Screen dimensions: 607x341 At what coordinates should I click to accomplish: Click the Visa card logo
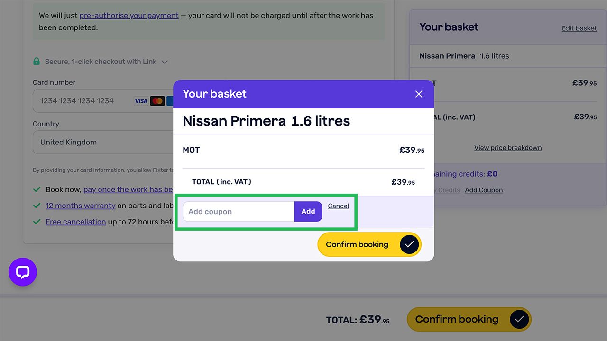coord(141,101)
